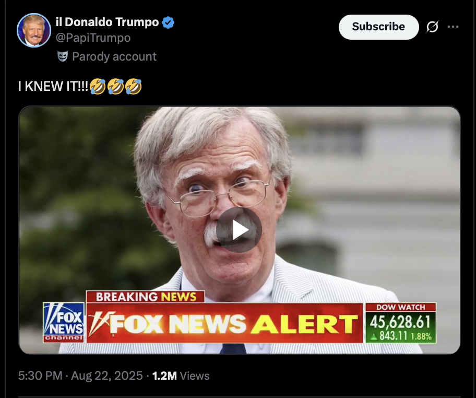476x398 pixels.
Task: Open the @PapiTrumpo handle link
Action: (93, 38)
